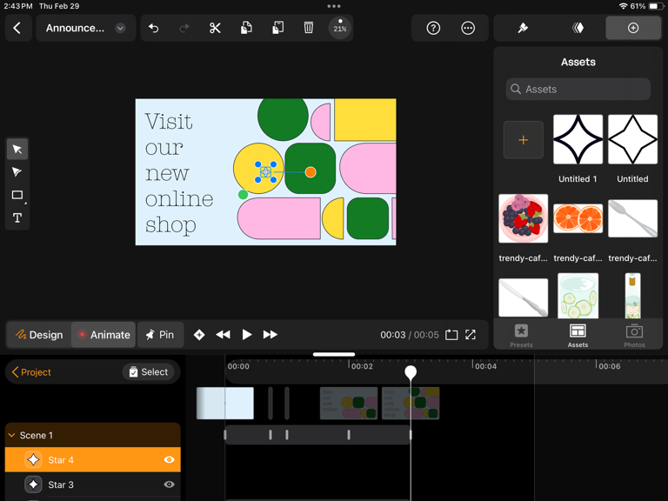The width and height of the screenshot is (668, 501).
Task: Choose the berry bowl trendy-caf asset
Action: pyautogui.click(x=523, y=218)
